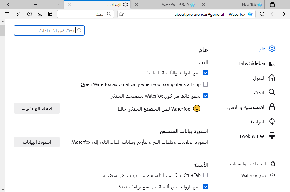Screen dimensions: 290x192
Task: Close the Waterfox | 6.5.10 tab
Action: click(136, 5)
